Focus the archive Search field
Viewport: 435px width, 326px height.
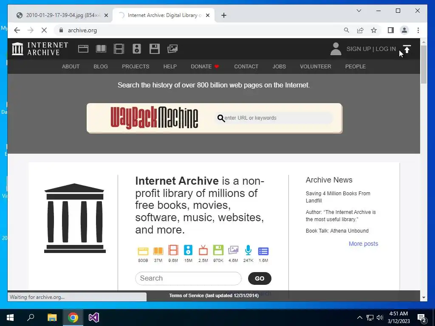(188, 278)
